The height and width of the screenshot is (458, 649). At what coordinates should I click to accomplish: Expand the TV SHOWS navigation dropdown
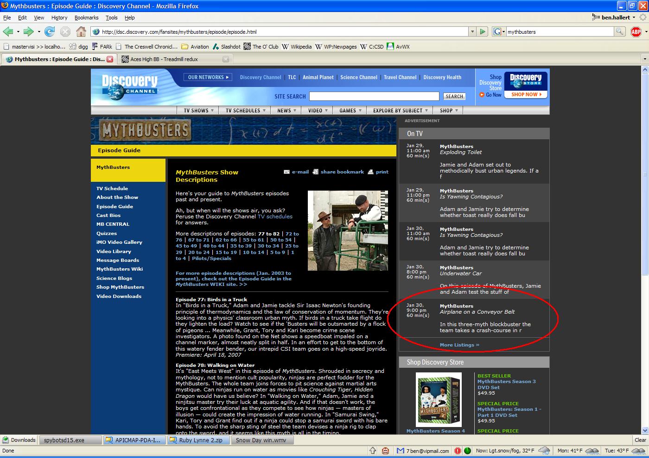(x=199, y=111)
